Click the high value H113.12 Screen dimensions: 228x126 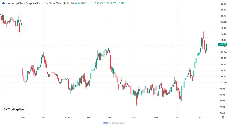coord(85,3)
